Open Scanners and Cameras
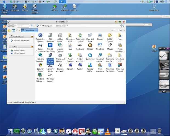The image size is (170, 136). pyautogui.click(x=110, y=58)
